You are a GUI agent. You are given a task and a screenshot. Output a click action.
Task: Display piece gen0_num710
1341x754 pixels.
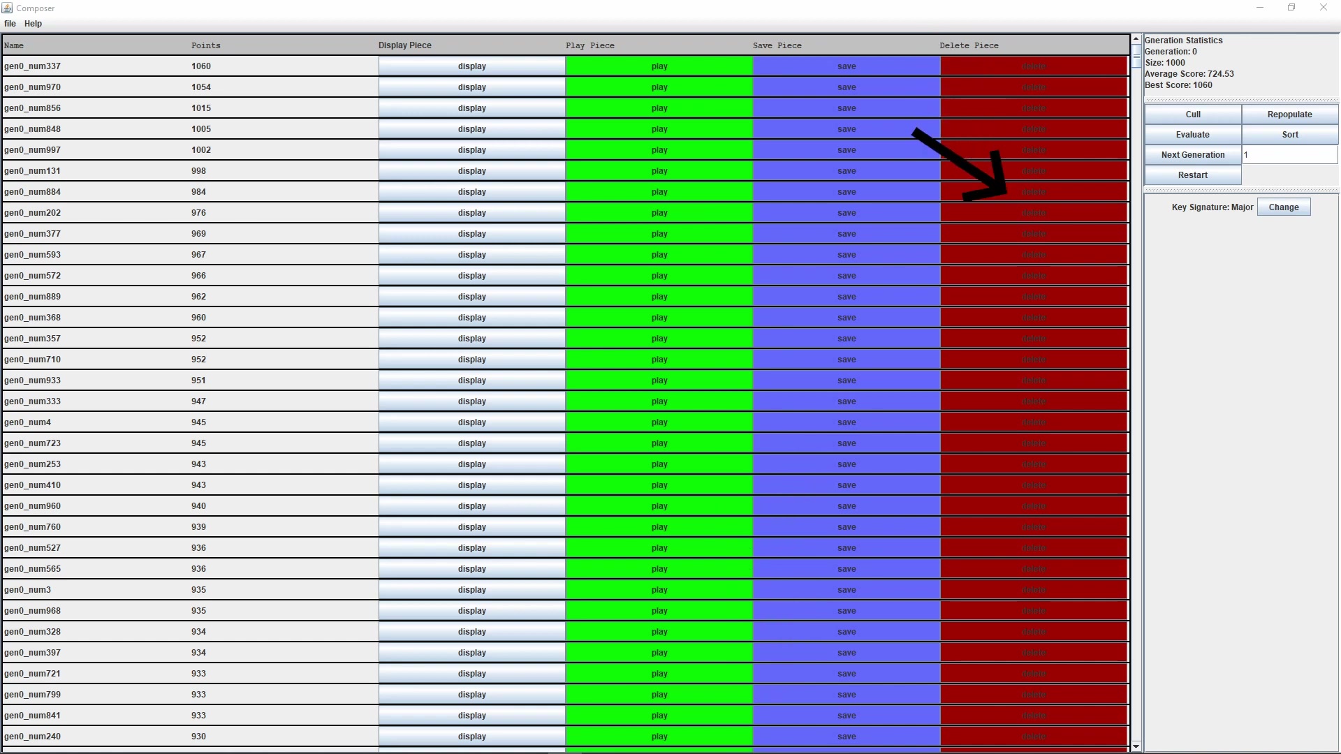coord(472,360)
